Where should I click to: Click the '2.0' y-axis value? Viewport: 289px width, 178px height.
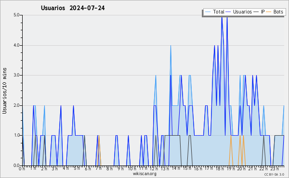point(16,105)
